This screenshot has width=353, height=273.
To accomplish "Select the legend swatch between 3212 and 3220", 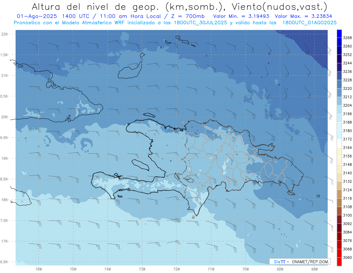I will (x=339, y=92).
